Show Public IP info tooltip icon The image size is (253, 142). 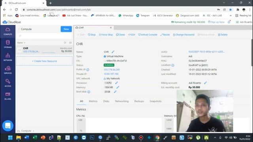[x=88, y=70]
